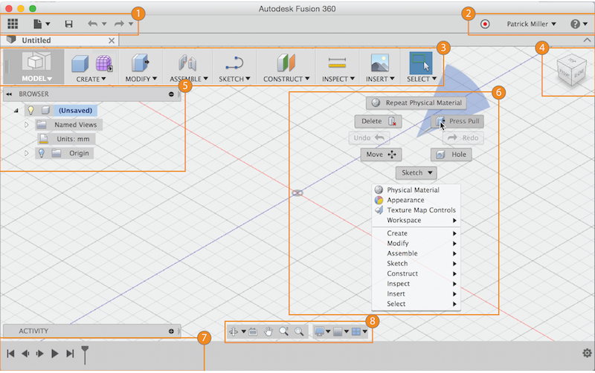Collapse the Browser panel double-arrow

coord(9,94)
